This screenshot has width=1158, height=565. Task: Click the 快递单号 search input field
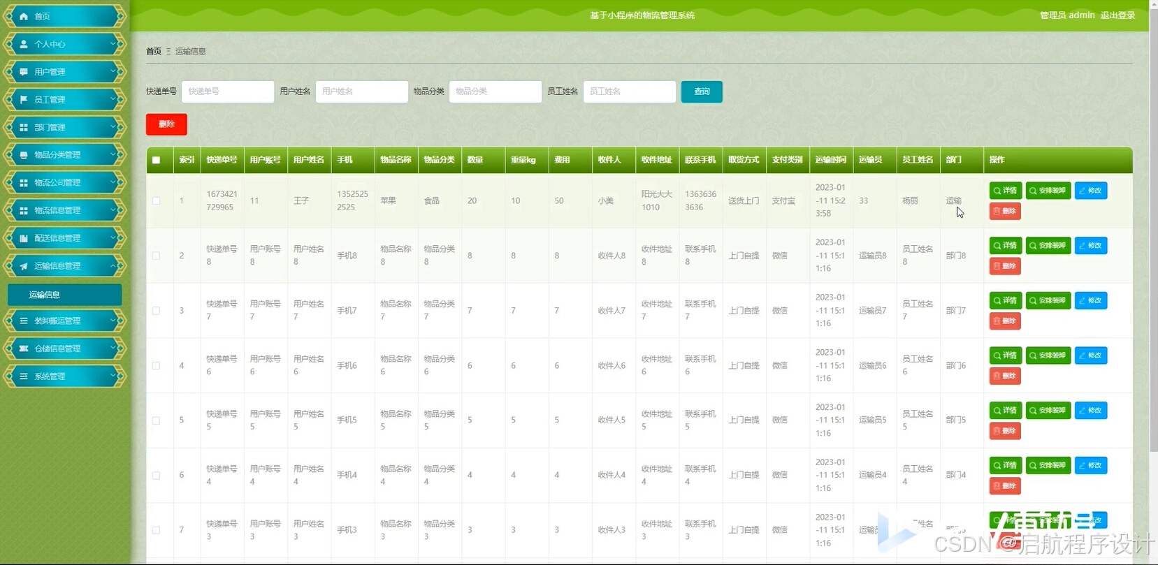(x=228, y=91)
